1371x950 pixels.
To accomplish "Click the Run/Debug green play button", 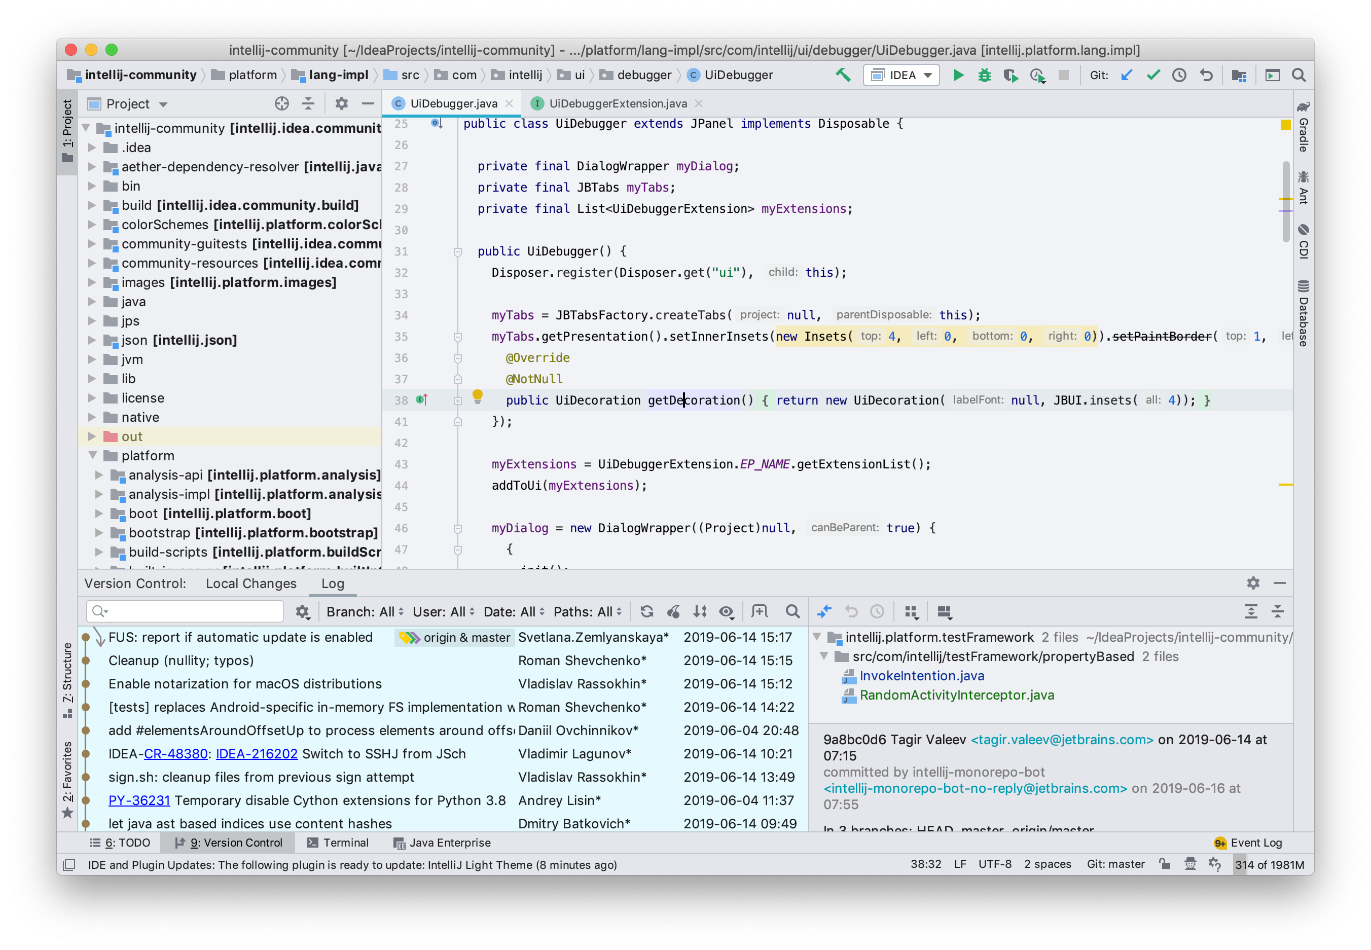I will coord(958,74).
